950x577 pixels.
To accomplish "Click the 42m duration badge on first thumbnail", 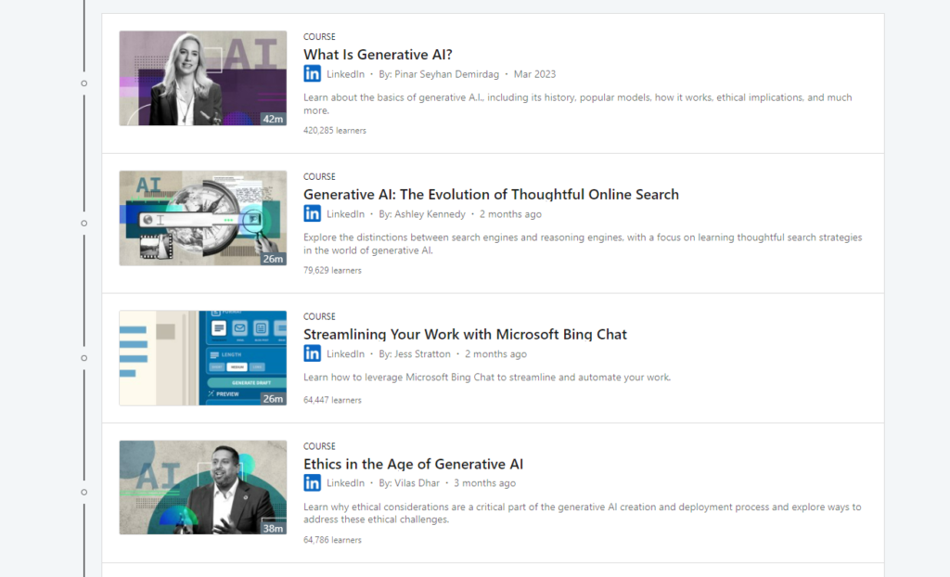I will pos(272,119).
